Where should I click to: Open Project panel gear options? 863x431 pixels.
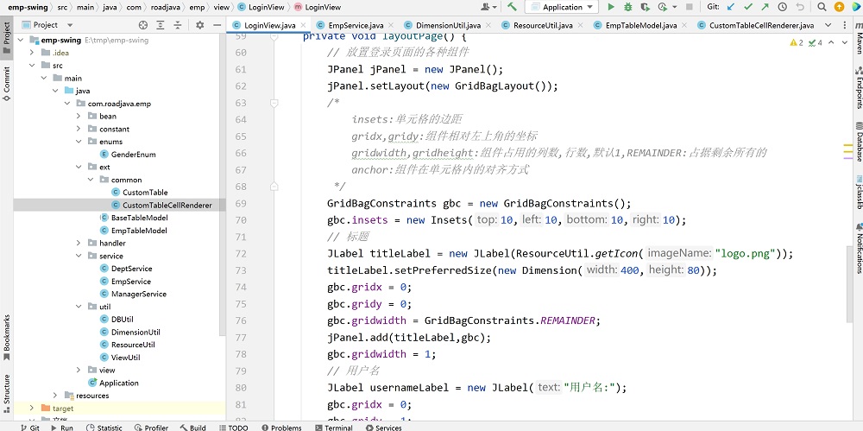tap(200, 25)
